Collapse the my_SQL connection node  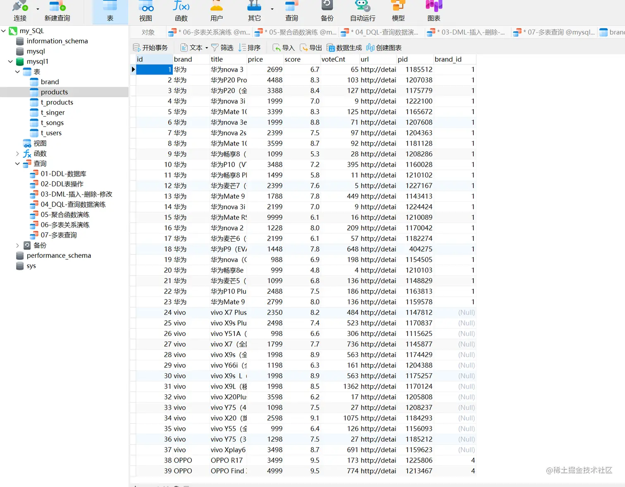(4, 31)
